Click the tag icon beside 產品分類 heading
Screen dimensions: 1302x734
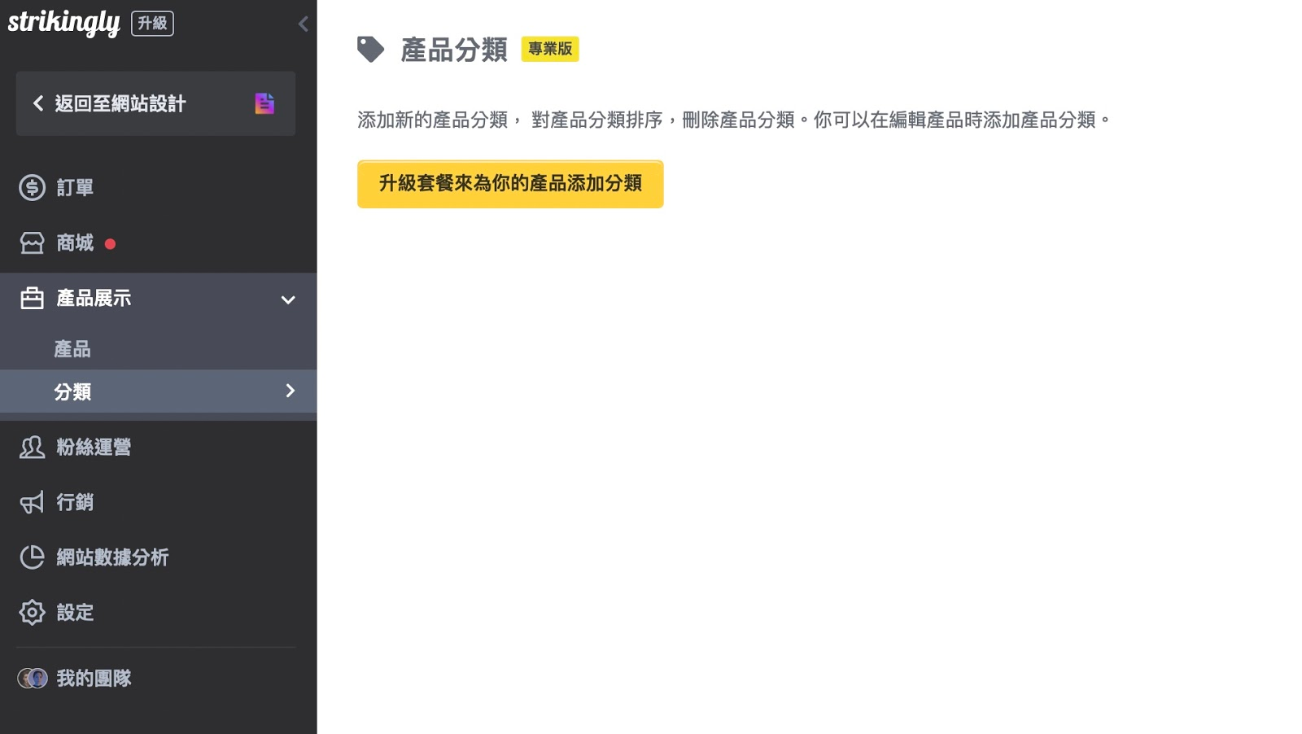[x=370, y=49]
